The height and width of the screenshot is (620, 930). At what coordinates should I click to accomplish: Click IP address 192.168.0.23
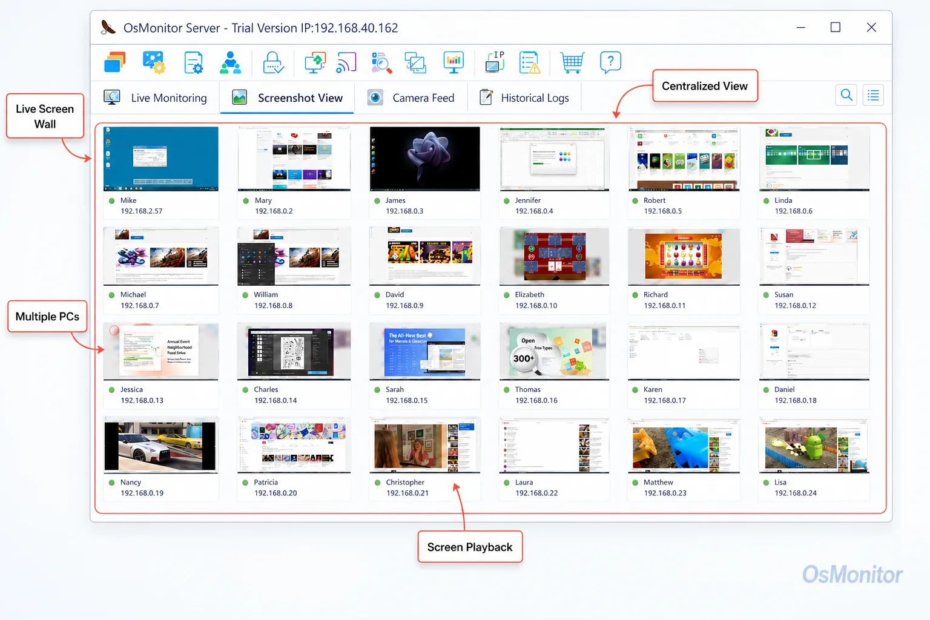coord(665,493)
